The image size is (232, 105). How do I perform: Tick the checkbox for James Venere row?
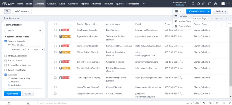click(x=55, y=87)
